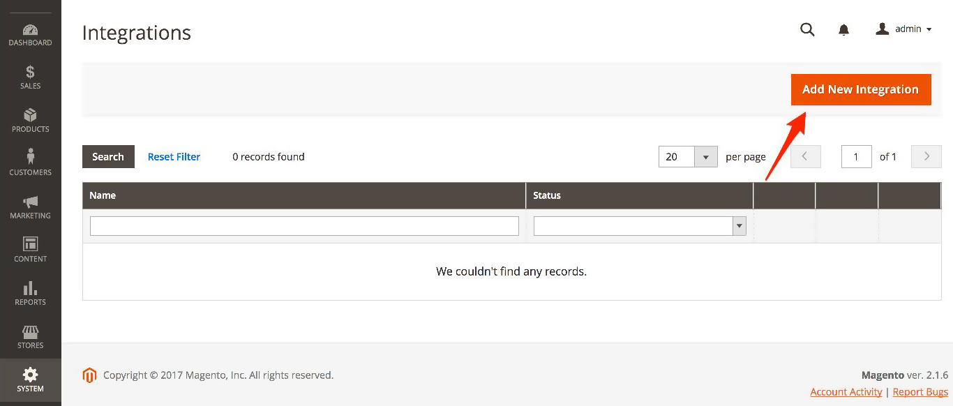
Task: Open the Sales dollar icon menu
Action: pyautogui.click(x=30, y=77)
